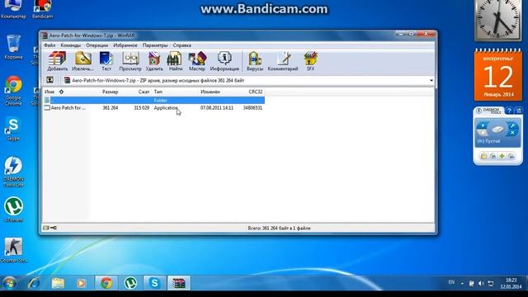This screenshot has height=297, width=528.
Task: Click the analog clock gadget
Action: point(497,20)
